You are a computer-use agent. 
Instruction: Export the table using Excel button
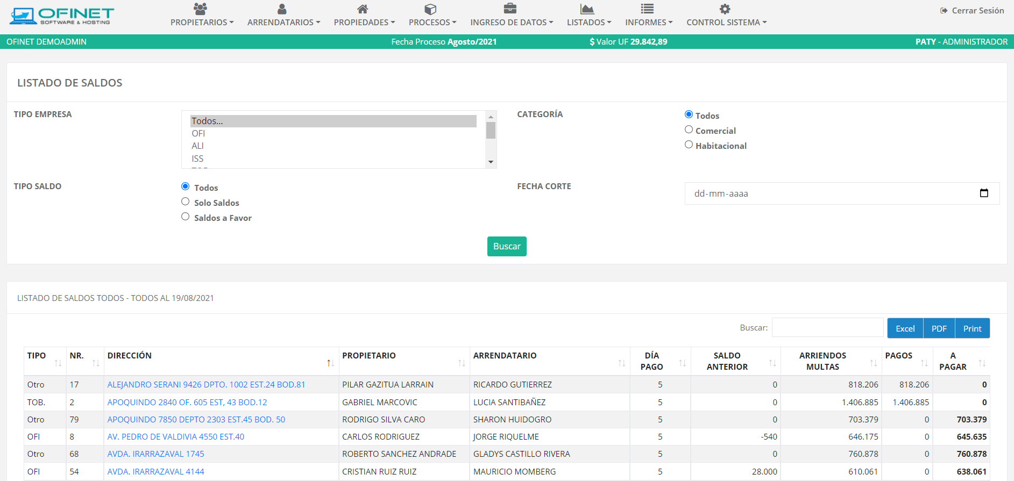coord(905,328)
